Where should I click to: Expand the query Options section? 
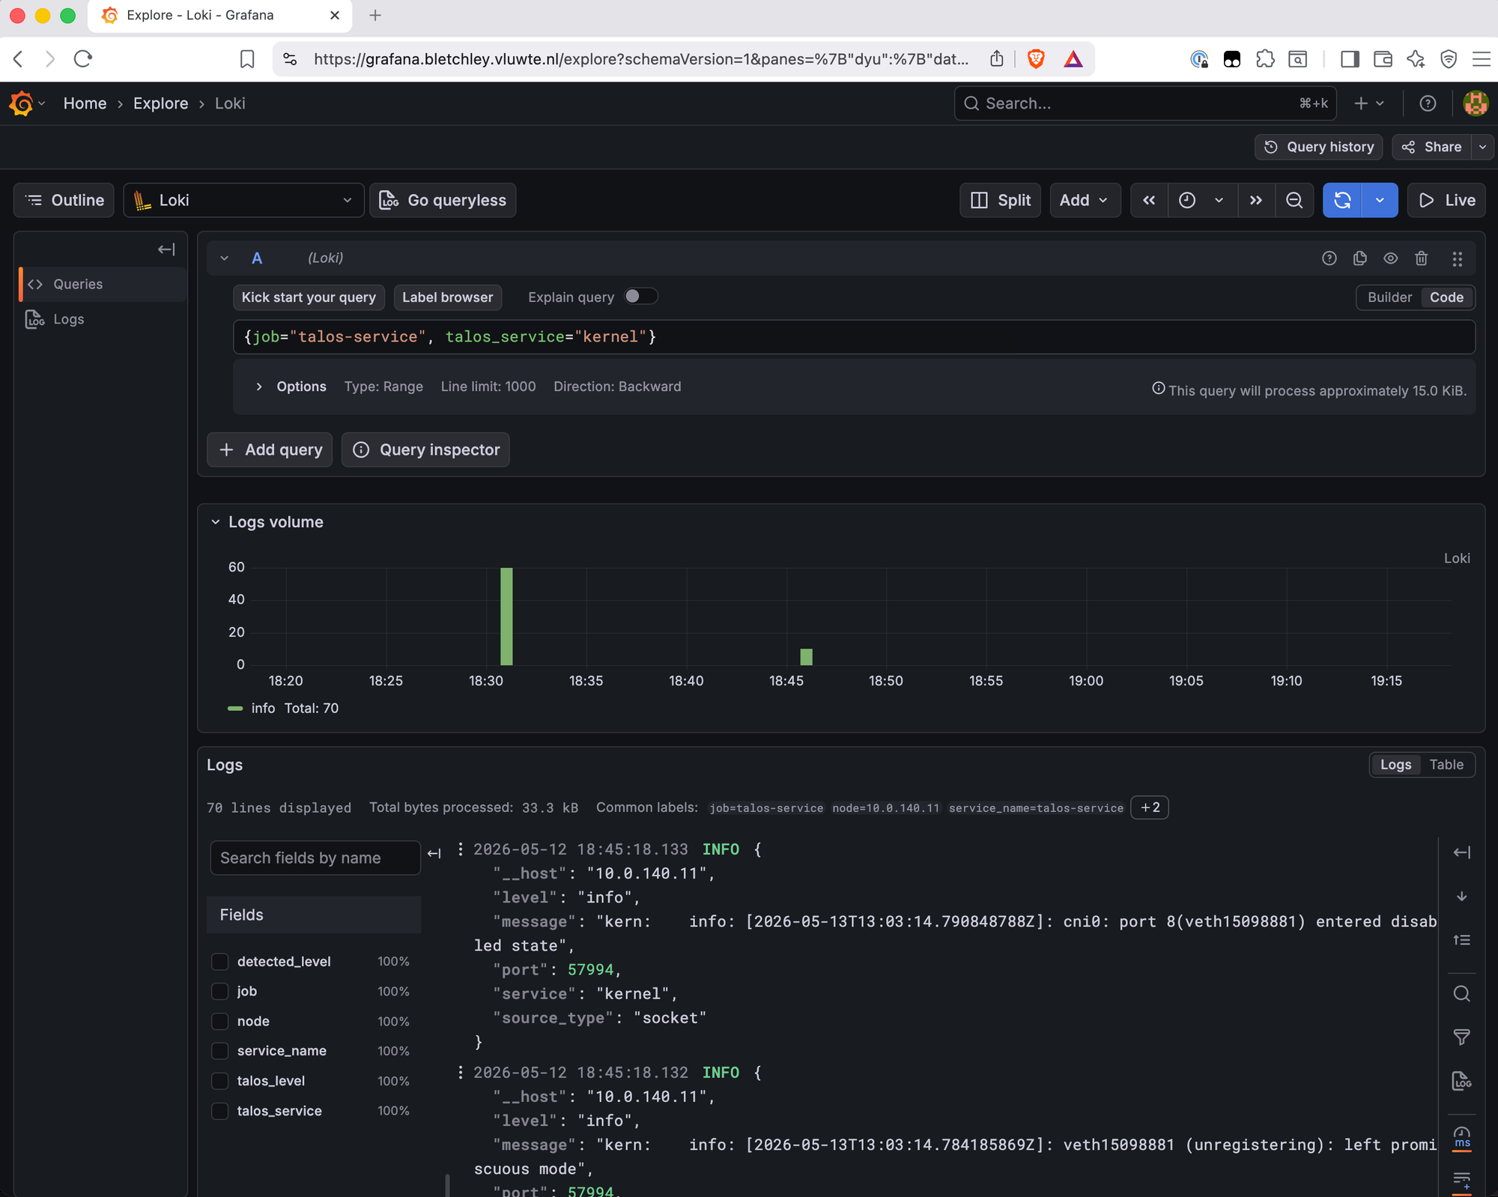point(258,387)
